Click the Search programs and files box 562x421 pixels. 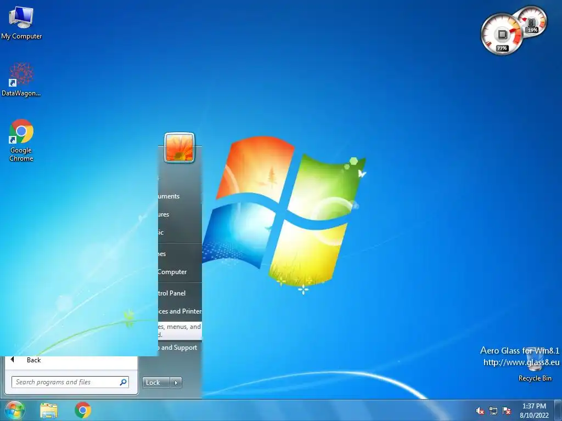[x=70, y=382]
